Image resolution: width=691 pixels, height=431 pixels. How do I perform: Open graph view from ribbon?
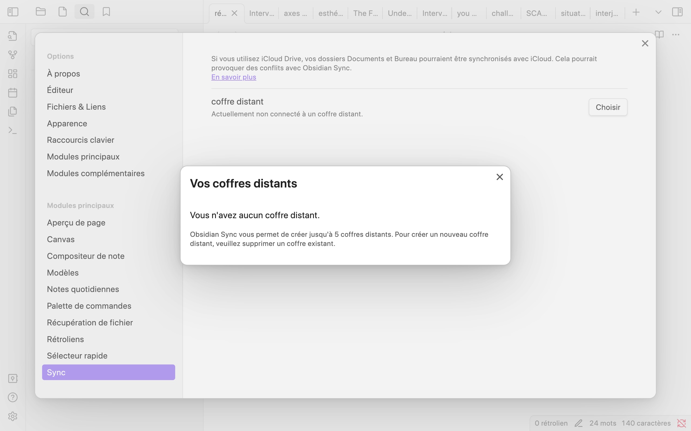coord(13,55)
